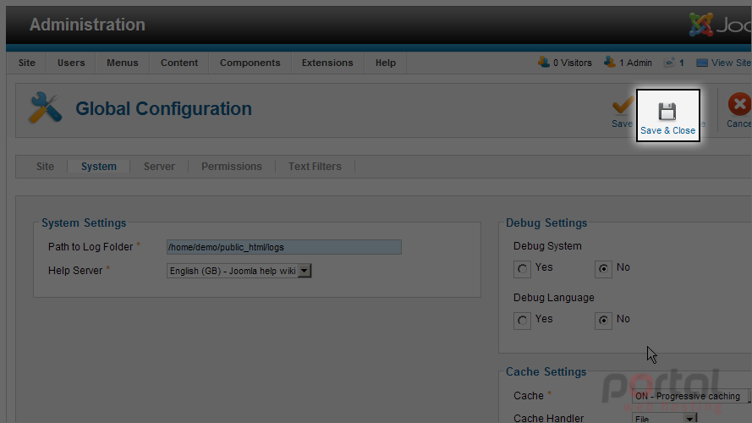
Task: Switch to the Permissions tab
Action: pos(232,167)
